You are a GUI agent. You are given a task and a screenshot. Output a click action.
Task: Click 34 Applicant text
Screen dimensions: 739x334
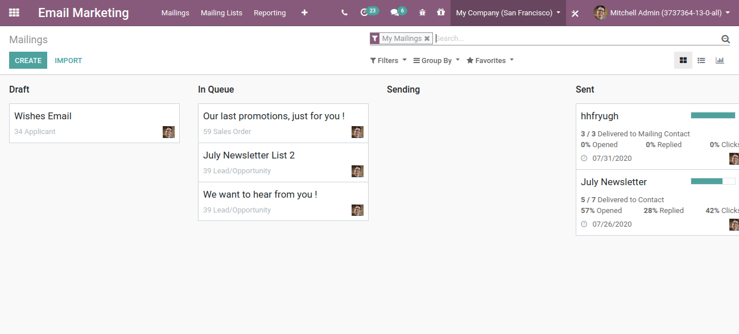(x=35, y=132)
